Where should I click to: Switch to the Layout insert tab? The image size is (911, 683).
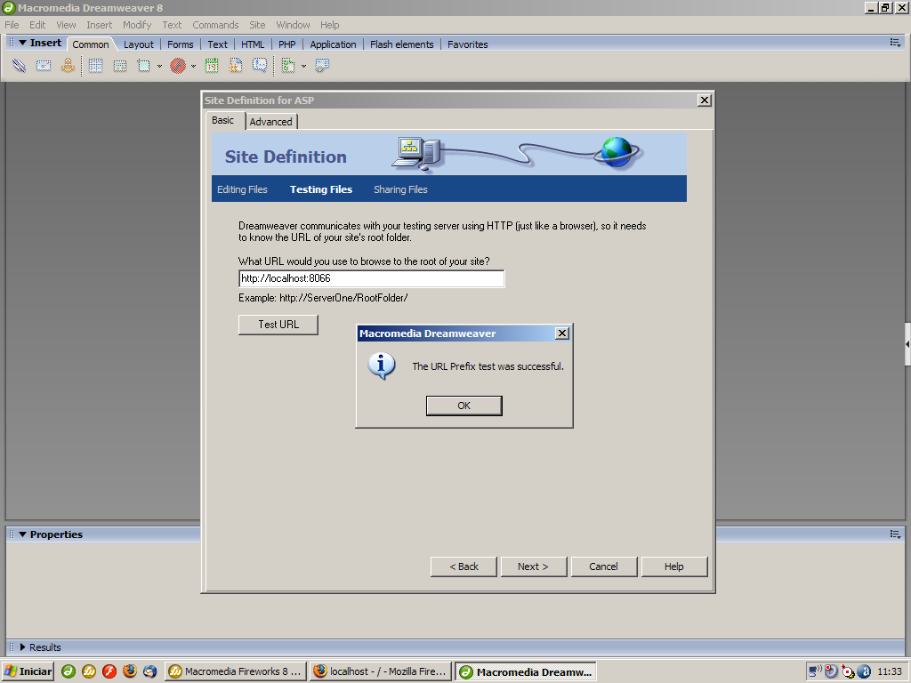tap(138, 44)
